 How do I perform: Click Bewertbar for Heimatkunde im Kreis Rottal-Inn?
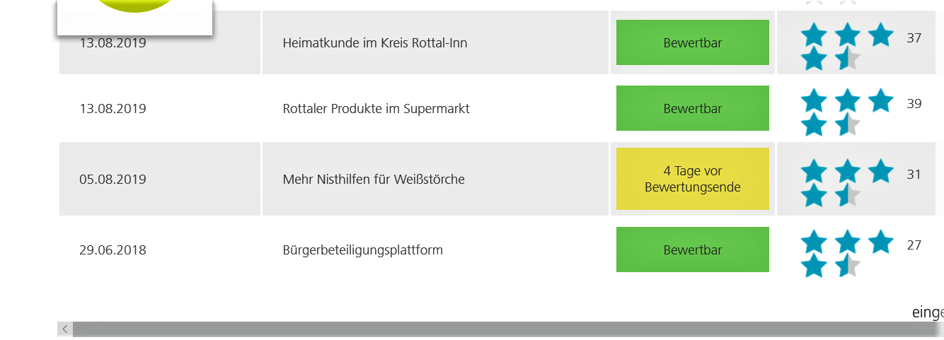coord(692,43)
